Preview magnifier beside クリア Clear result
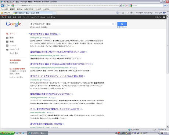169x135 pixels. point(86,52)
